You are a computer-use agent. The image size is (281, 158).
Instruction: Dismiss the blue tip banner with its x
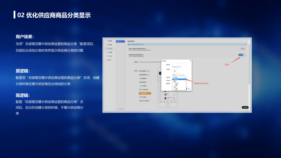[x=246, y=44]
